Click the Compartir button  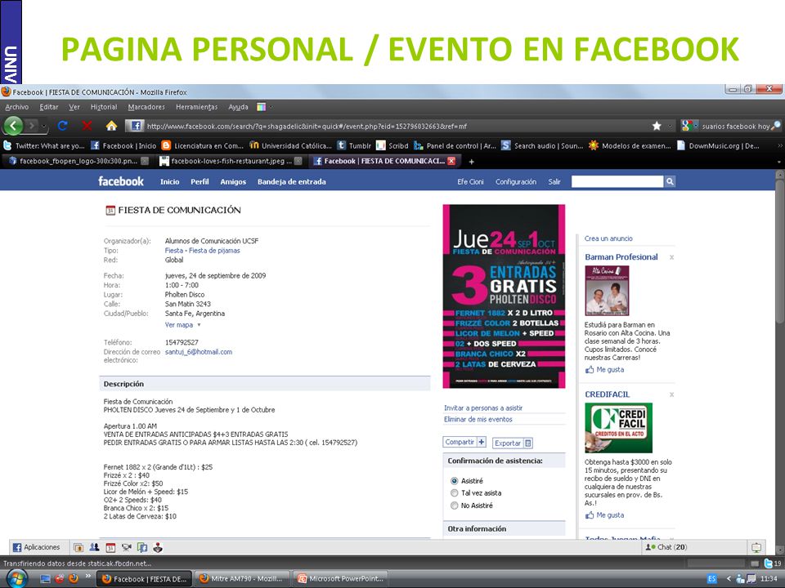coord(465,442)
